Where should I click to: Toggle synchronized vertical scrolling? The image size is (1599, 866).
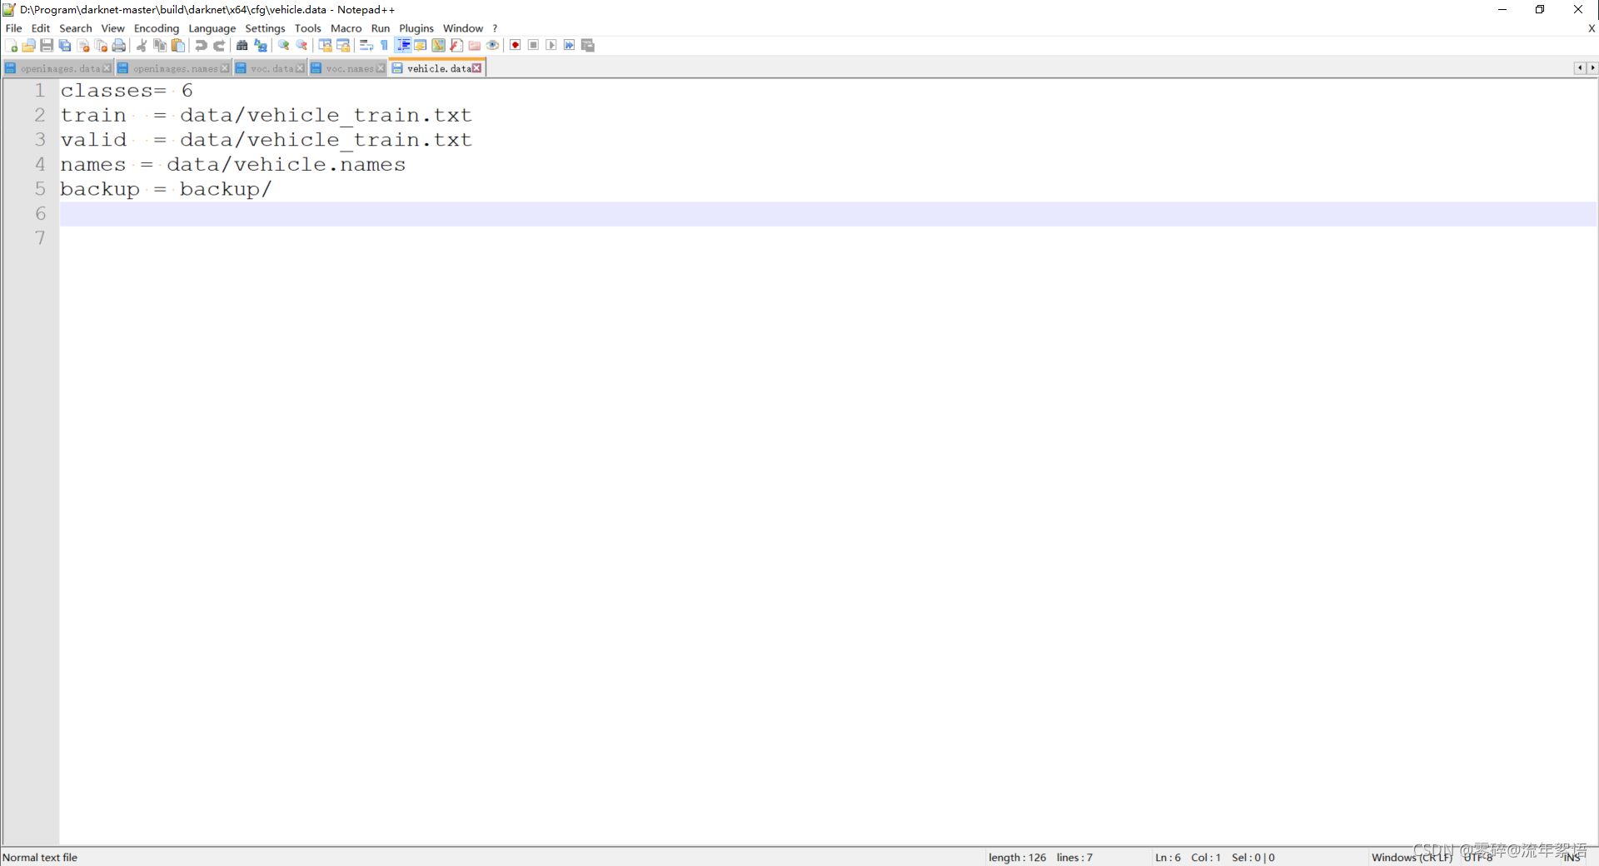(x=325, y=45)
